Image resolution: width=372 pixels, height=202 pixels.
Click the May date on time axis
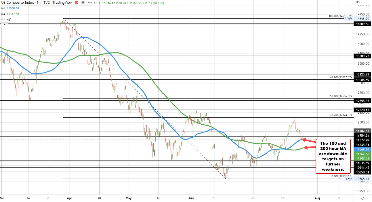(129, 198)
